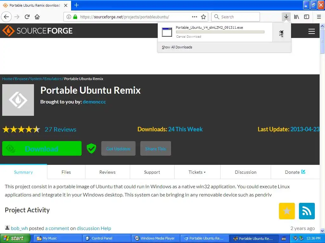Open the SourceForge site hamburger menu

tap(312, 31)
